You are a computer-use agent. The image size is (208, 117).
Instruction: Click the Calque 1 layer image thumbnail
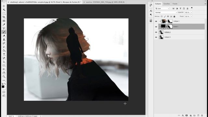[163, 21]
